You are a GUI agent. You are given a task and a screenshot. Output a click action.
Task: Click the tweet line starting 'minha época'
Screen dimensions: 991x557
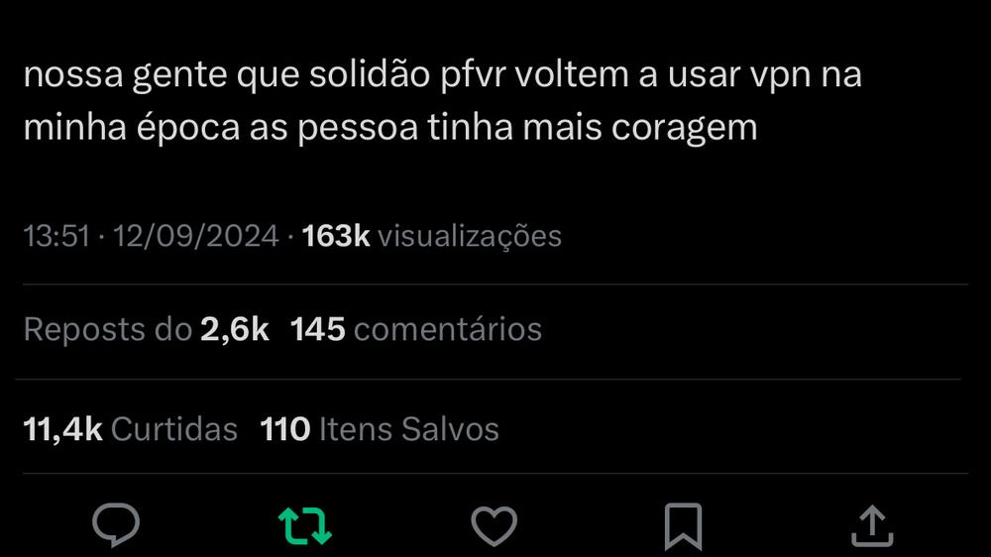390,128
